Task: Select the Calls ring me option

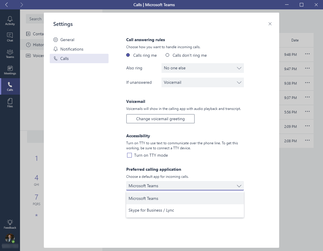Action: point(128,55)
